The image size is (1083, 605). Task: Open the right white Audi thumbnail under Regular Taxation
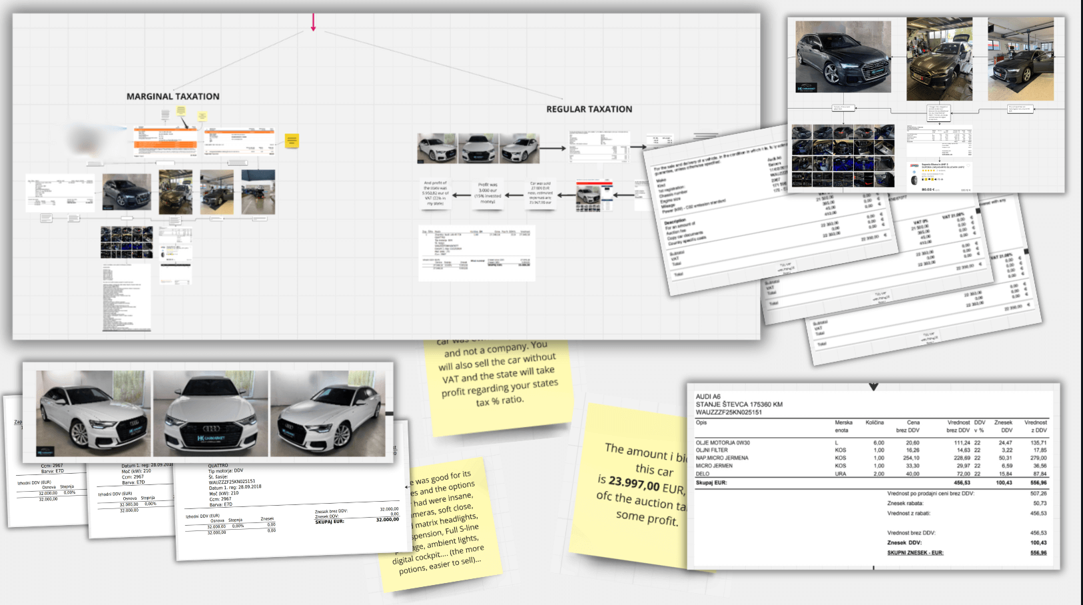tap(519, 149)
